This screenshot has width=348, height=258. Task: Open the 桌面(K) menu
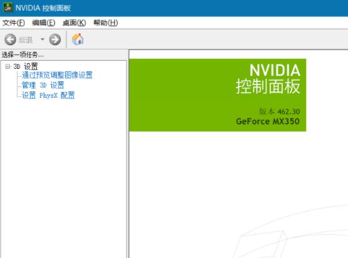coord(74,23)
